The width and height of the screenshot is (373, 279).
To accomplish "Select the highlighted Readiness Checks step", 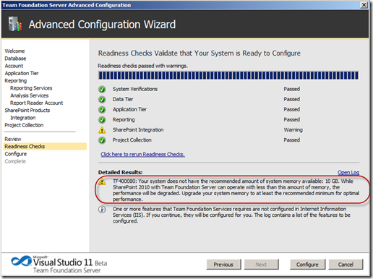I will pos(45,147).
